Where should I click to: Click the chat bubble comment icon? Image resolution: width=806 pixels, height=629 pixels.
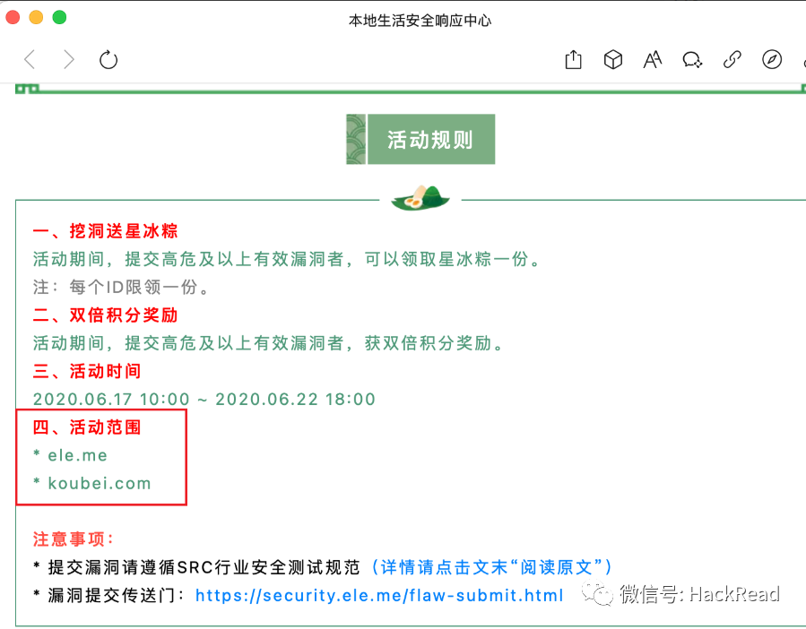(692, 60)
